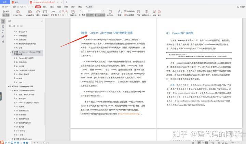Click the zoom in magnifier
Image resolution: width=246 pixels, height=144 pixels.
point(67,12)
